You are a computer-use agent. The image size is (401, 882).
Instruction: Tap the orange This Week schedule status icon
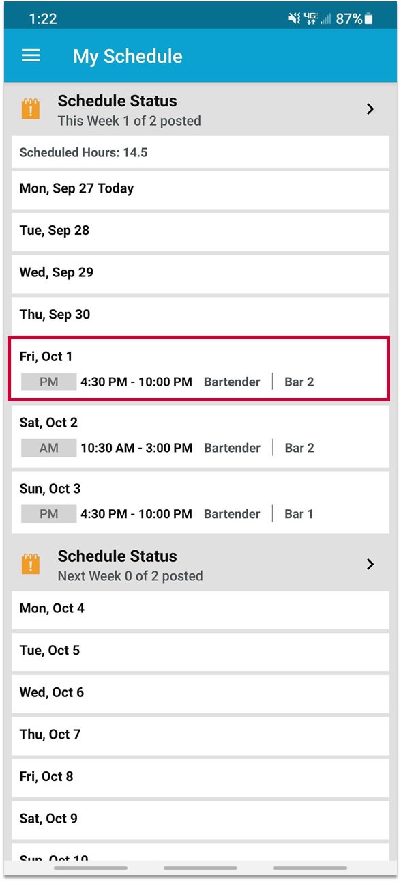pos(31,109)
